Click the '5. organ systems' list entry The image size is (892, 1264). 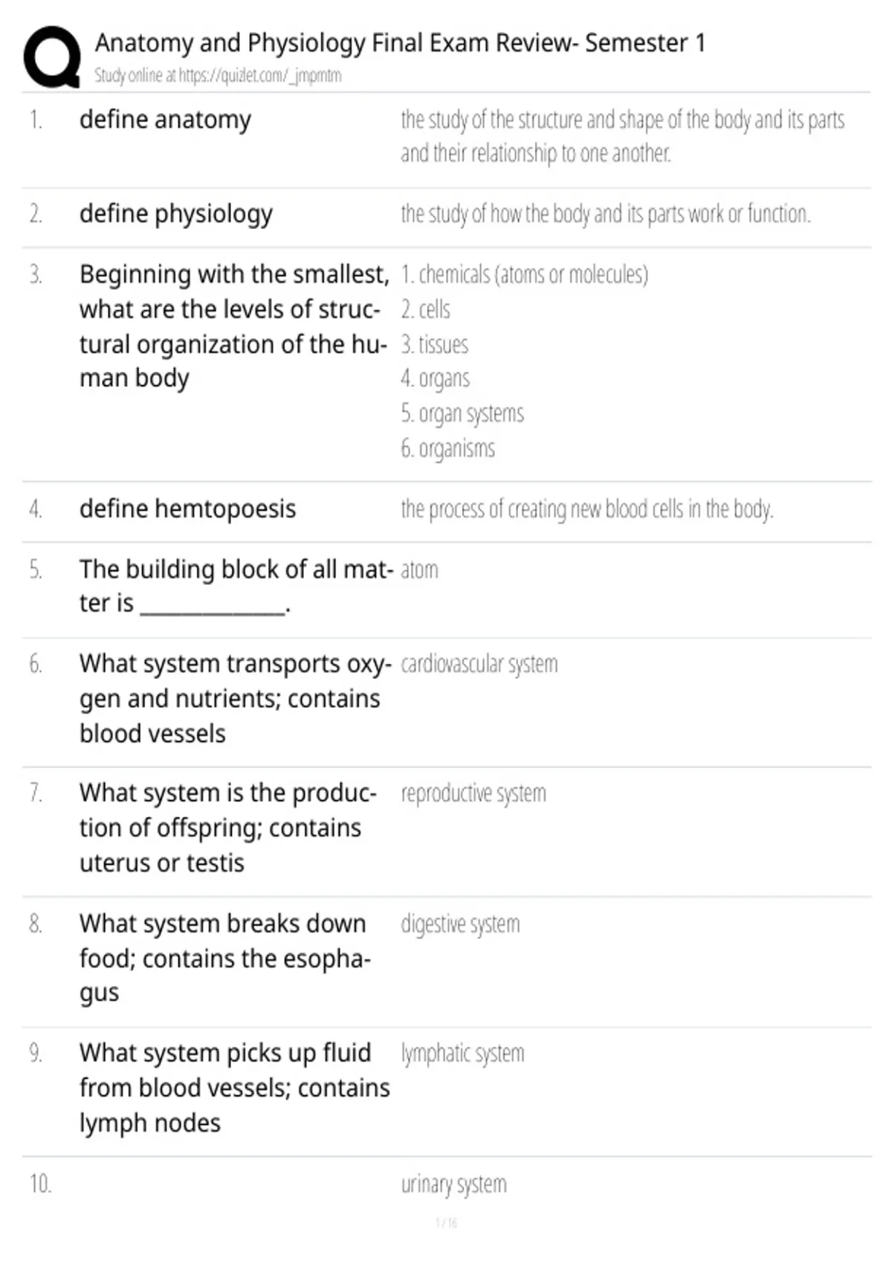coord(462,413)
